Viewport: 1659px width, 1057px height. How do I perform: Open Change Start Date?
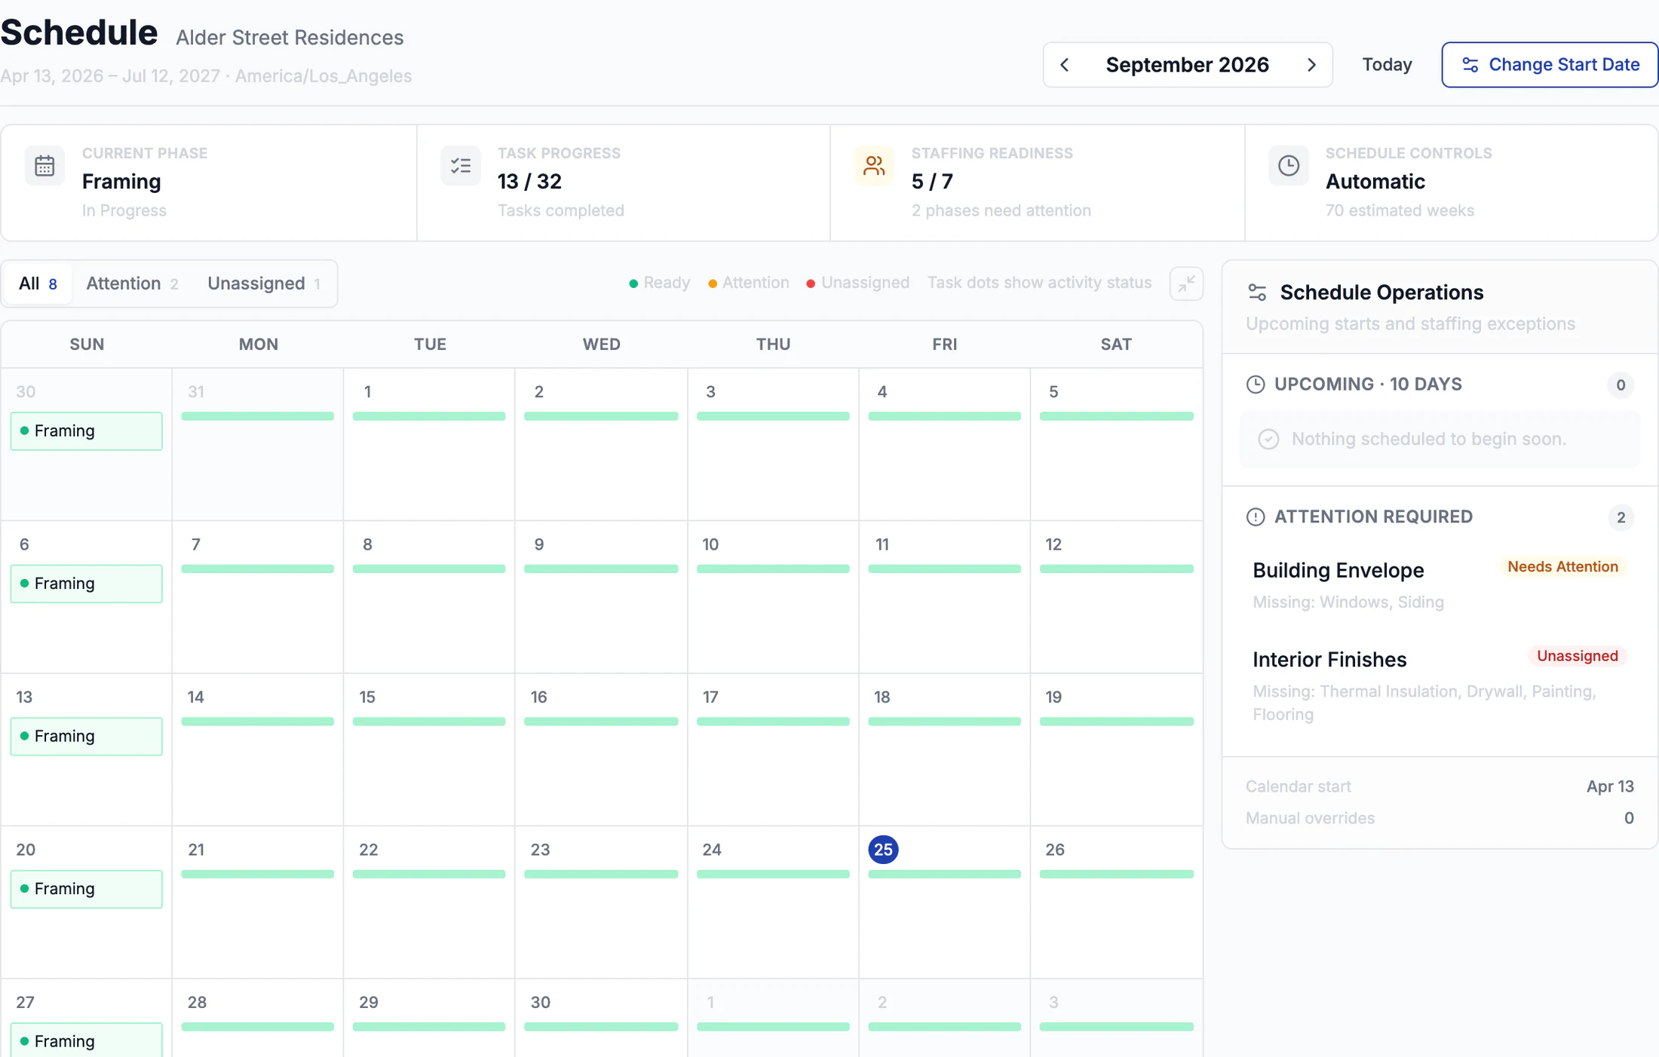point(1550,65)
